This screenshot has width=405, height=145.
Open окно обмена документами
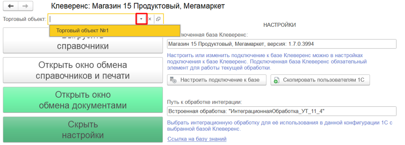83,100
